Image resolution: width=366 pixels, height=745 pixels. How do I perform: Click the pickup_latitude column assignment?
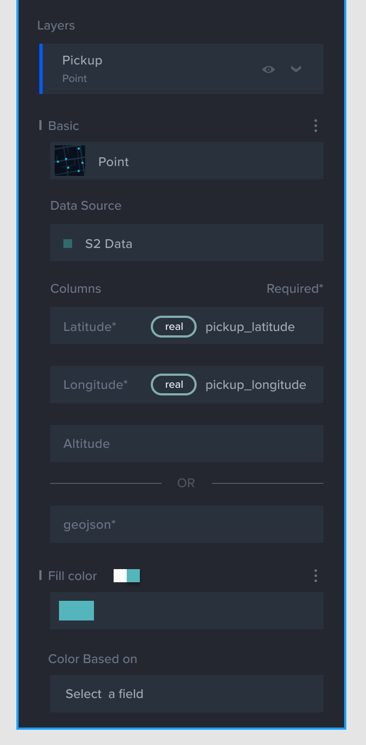click(x=250, y=327)
